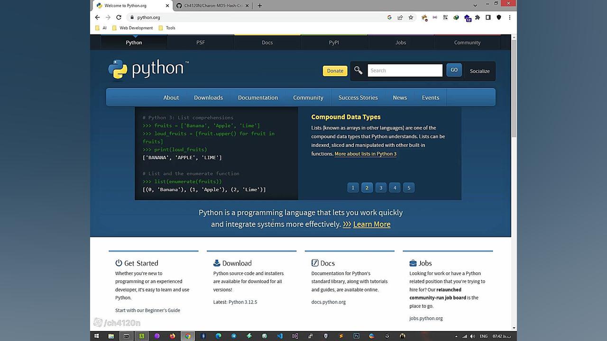Click the QR code extension icon
Image resolution: width=607 pixels, height=341 pixels.
[445, 18]
